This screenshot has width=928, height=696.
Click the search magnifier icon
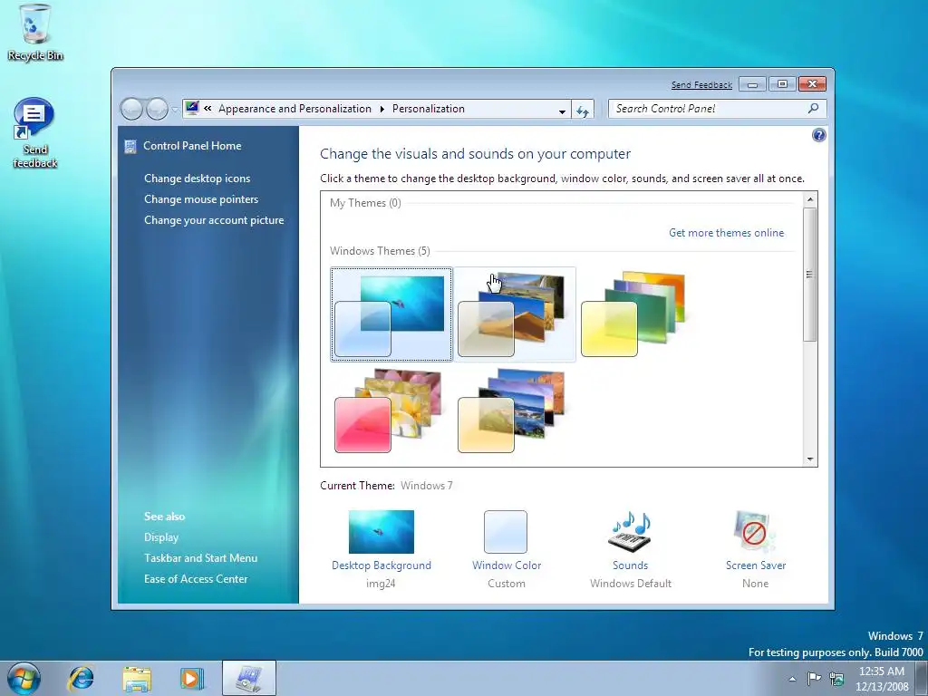click(813, 109)
